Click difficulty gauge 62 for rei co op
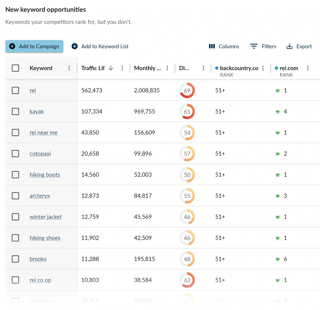The width and height of the screenshot is (320, 310). click(x=187, y=280)
